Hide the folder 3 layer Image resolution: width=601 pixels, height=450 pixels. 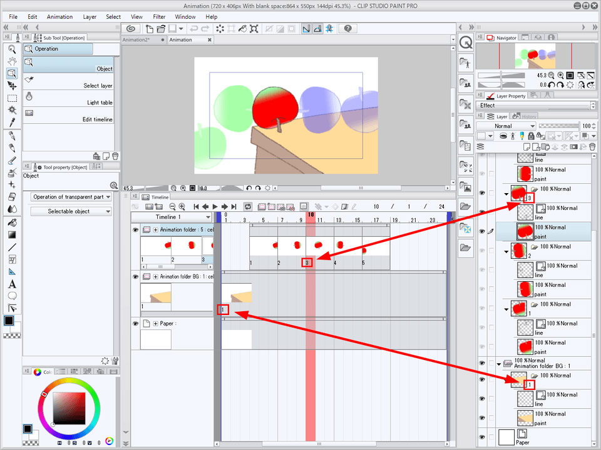tap(482, 193)
